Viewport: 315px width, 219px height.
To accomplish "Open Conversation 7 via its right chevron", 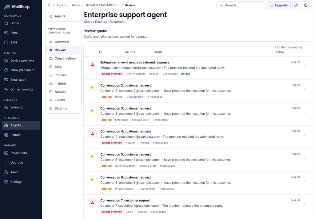I will click(x=305, y=204).
